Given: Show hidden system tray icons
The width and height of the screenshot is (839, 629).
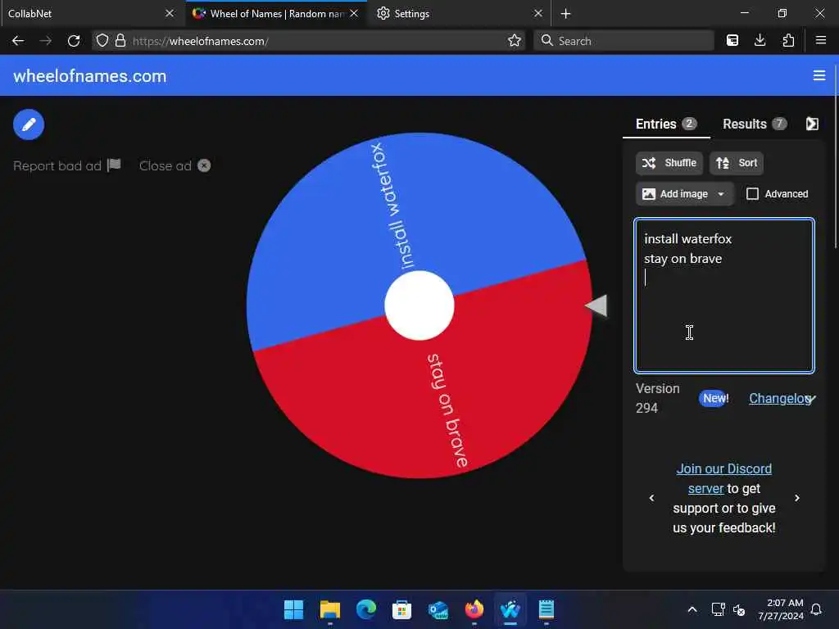Looking at the screenshot, I should (x=692, y=609).
